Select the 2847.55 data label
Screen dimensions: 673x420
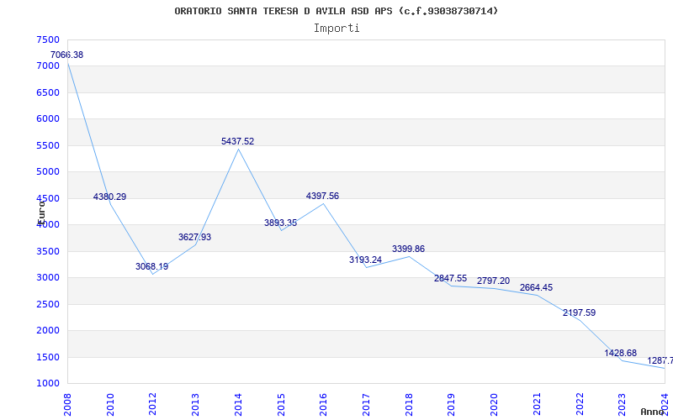(450, 278)
